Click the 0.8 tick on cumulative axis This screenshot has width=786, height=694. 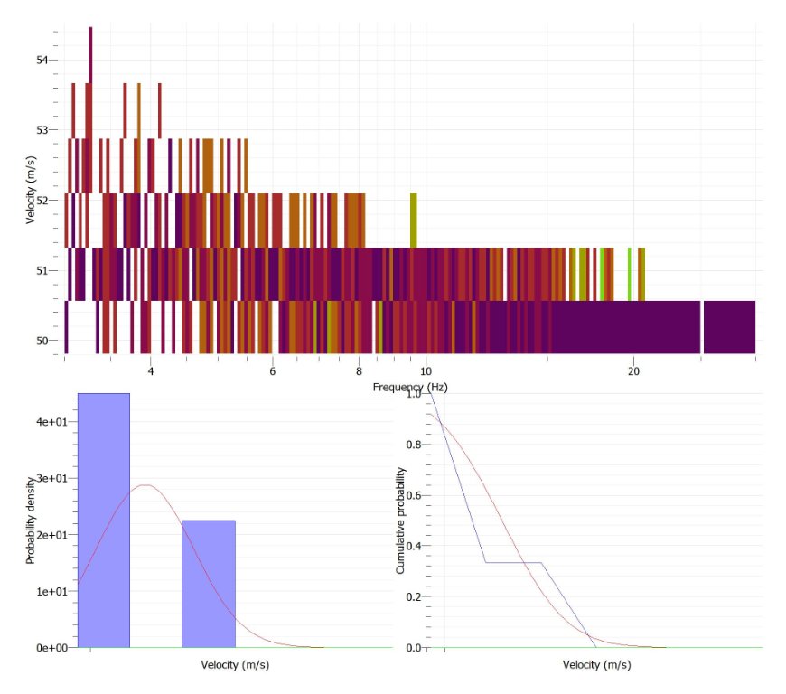(x=412, y=445)
